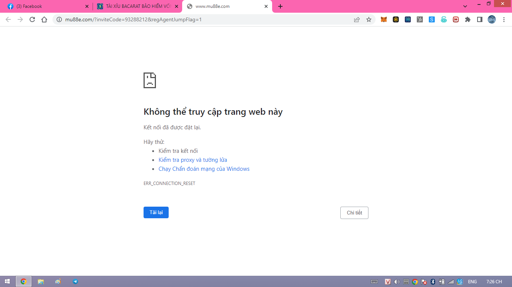Open Telegram from the taskbar
Viewport: 512px width, 287px height.
[x=75, y=281]
